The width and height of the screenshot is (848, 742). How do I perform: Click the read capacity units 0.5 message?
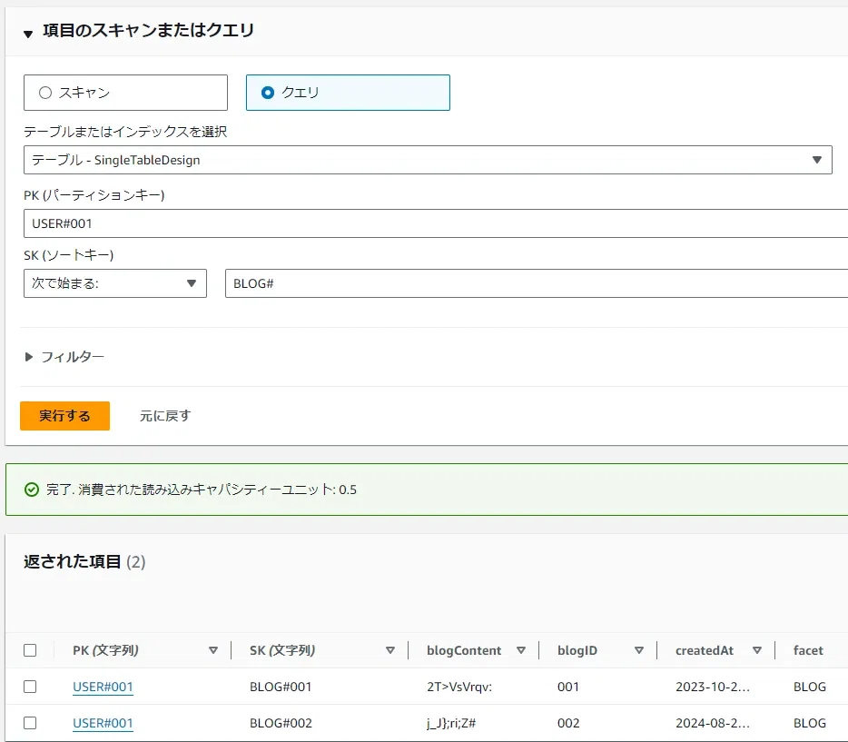[x=202, y=490]
